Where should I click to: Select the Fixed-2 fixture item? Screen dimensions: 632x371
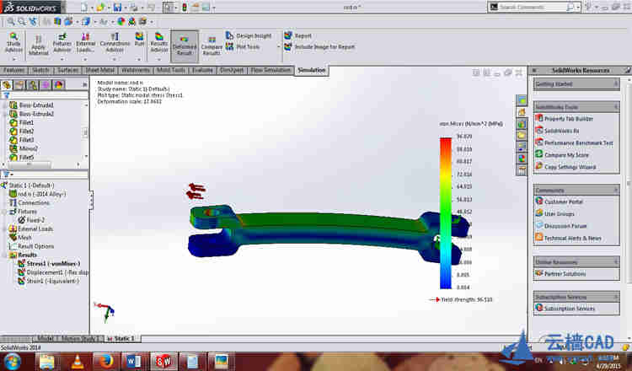(35, 220)
